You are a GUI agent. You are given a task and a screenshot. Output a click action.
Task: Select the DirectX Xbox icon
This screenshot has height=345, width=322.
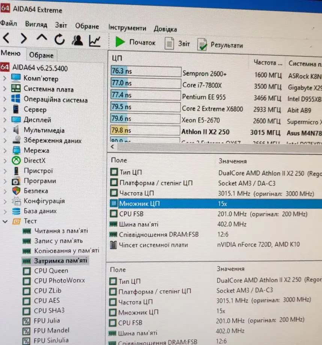point(16,160)
